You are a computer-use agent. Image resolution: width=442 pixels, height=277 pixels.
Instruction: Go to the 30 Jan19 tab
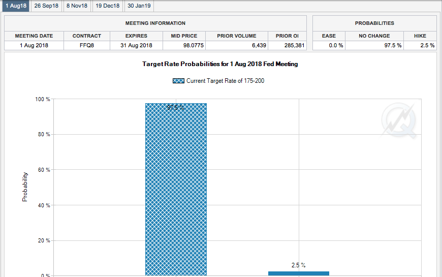139,6
